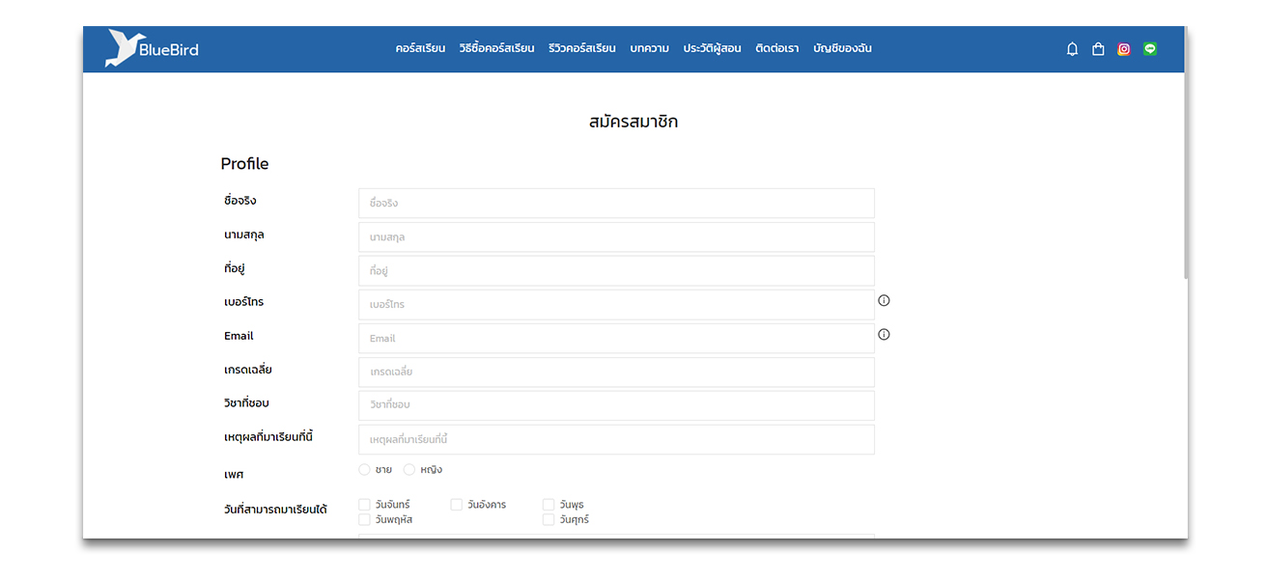Screen dimensions: 1266x581
Task: Select the หญิง radio button
Action: click(409, 470)
